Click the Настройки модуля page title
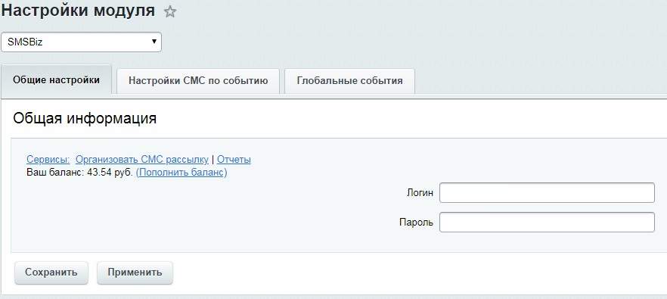Image resolution: width=667 pixels, height=299 pixels. (78, 11)
